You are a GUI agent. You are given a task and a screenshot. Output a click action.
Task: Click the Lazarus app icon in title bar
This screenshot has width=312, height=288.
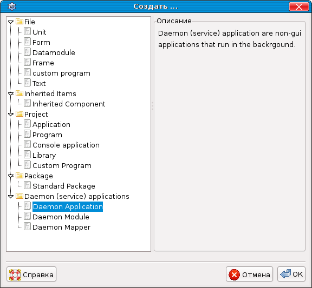point(12,6)
